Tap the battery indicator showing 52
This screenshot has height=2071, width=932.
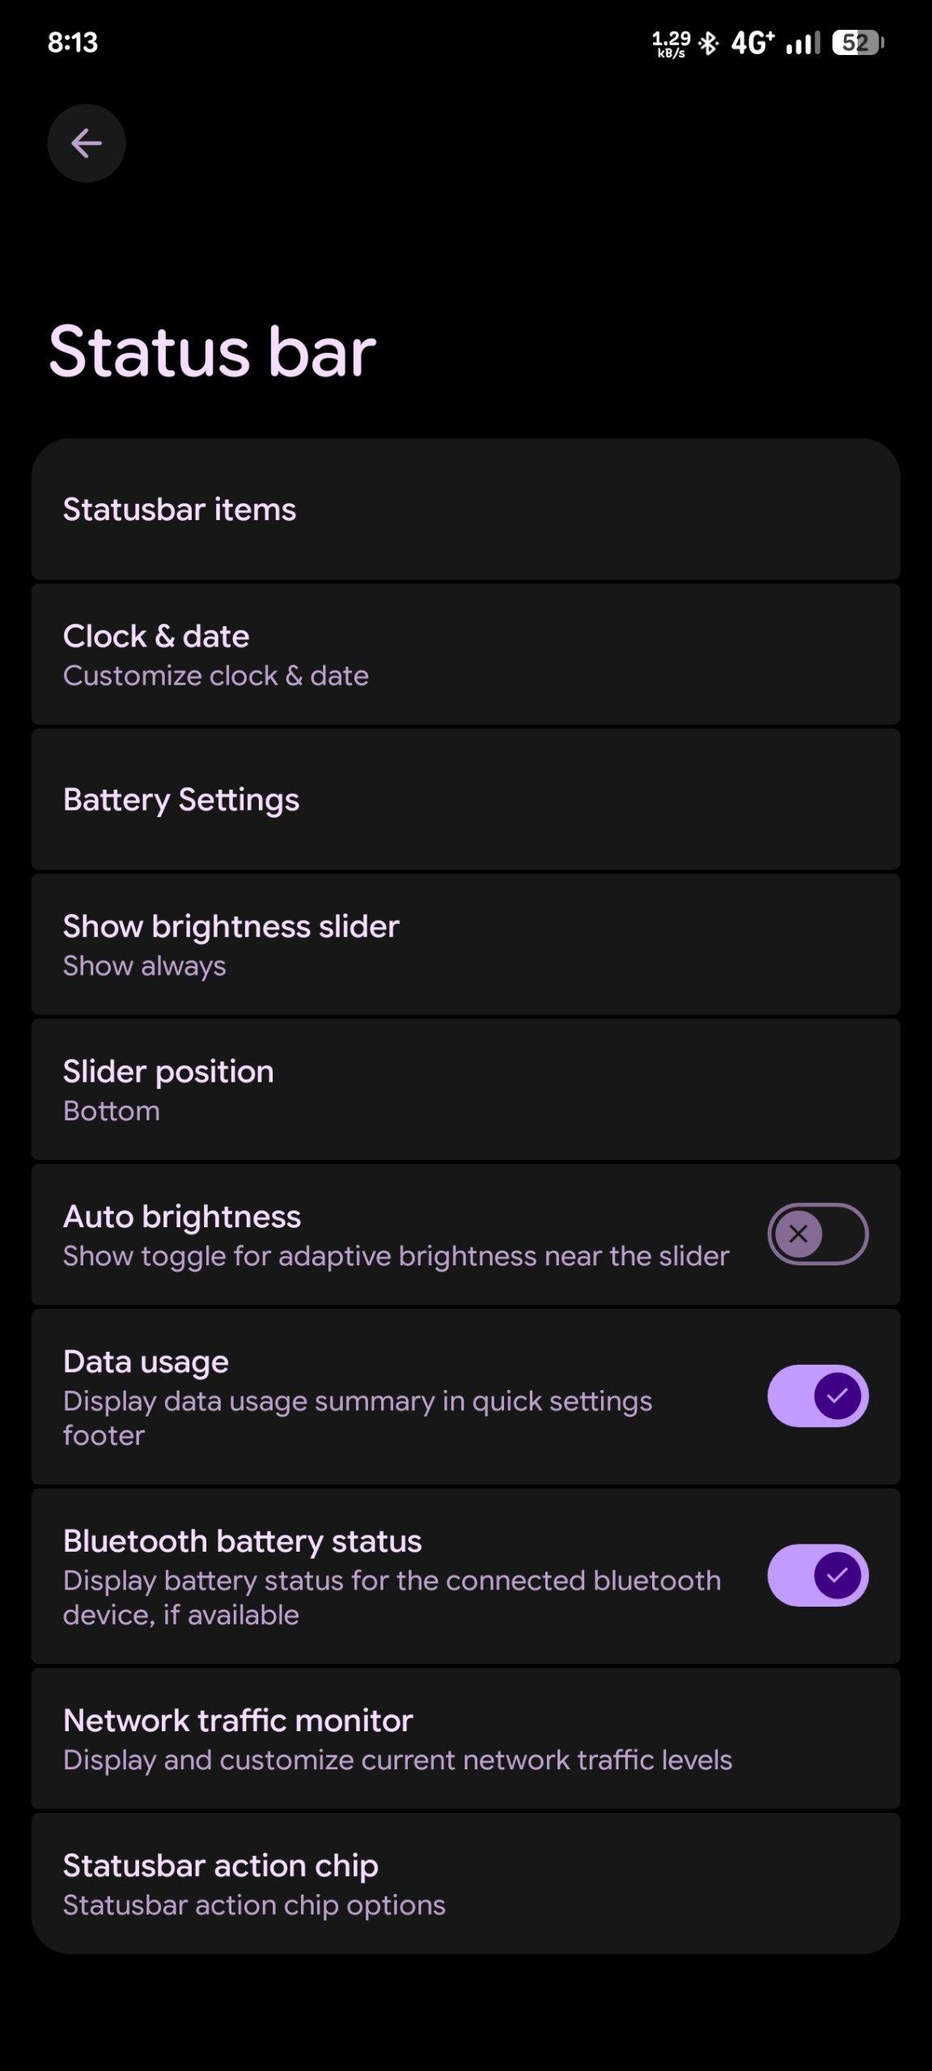[x=858, y=43]
